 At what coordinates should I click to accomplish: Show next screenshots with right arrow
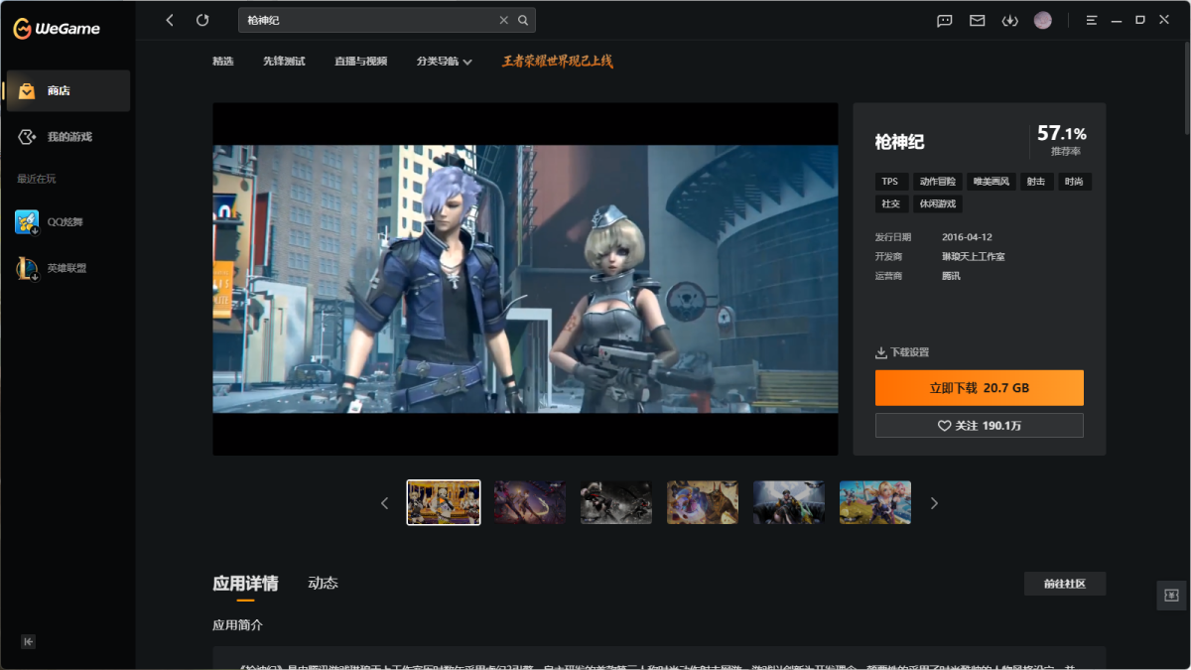[934, 503]
